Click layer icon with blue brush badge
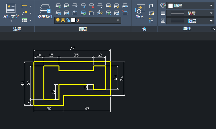The image size is (216, 129). tap(117, 13)
